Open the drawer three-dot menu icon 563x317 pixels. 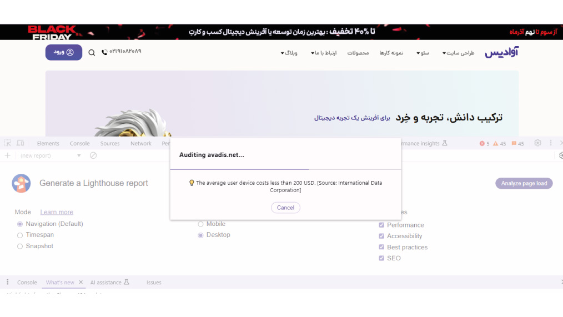(7, 282)
